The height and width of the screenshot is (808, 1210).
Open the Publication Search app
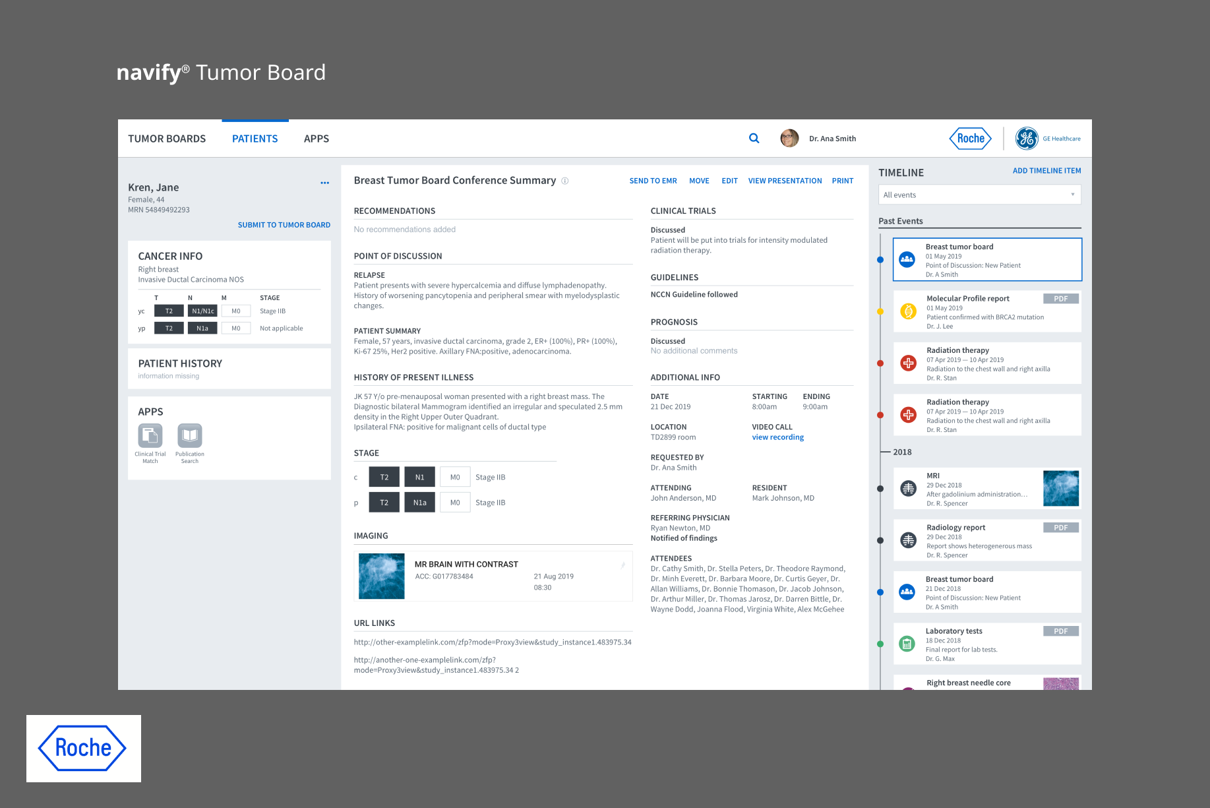pos(189,436)
